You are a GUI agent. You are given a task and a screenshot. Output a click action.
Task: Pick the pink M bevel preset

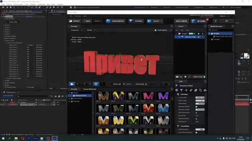pos(148,96)
